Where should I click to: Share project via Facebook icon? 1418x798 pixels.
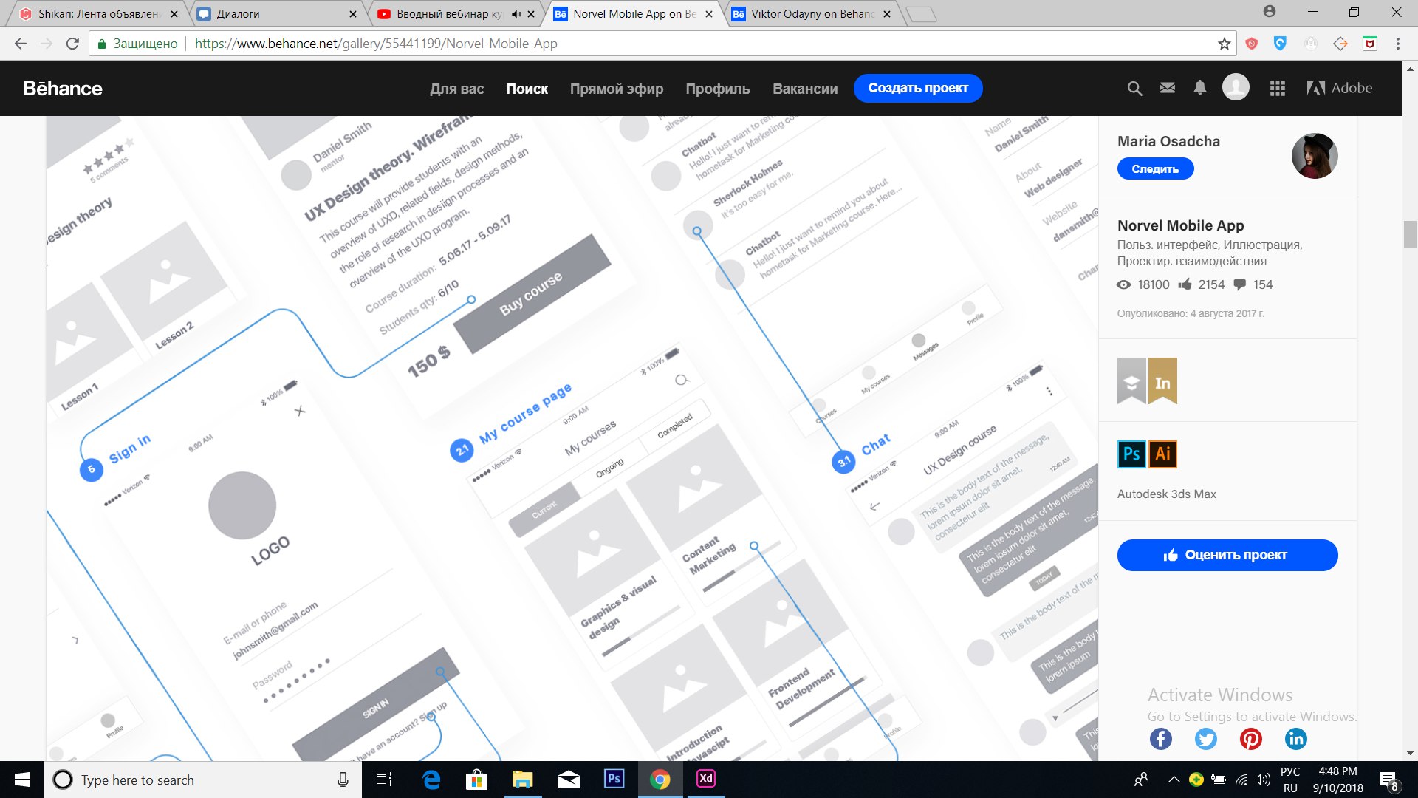click(x=1161, y=739)
